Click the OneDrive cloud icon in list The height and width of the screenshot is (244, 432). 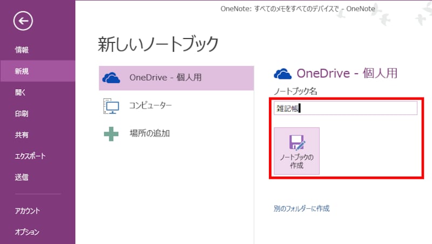click(x=111, y=78)
